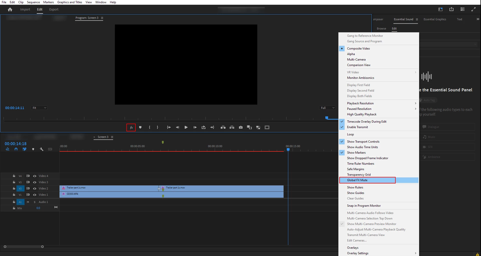Switch to the Essential Graphics tab
481x256 pixels.
tap(435, 19)
